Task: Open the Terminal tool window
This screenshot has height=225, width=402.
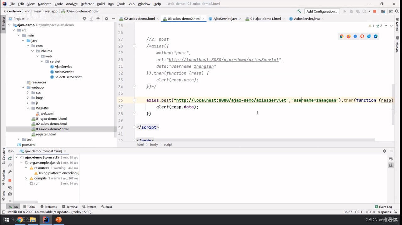Action: pos(70,207)
